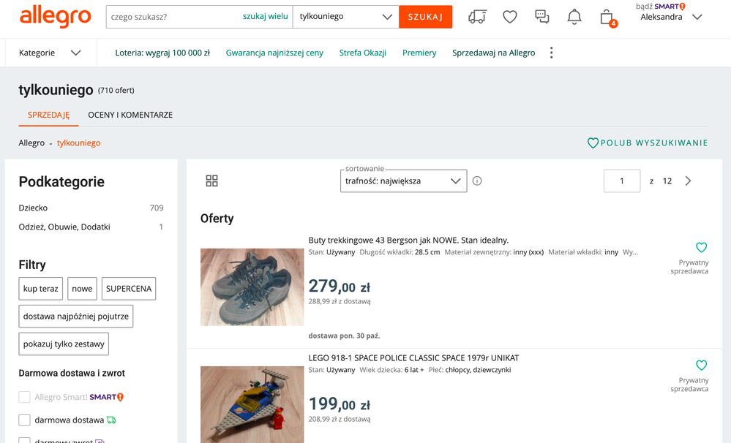
Task: Favorite the LEGO 918-1 offer
Action: tap(701, 365)
